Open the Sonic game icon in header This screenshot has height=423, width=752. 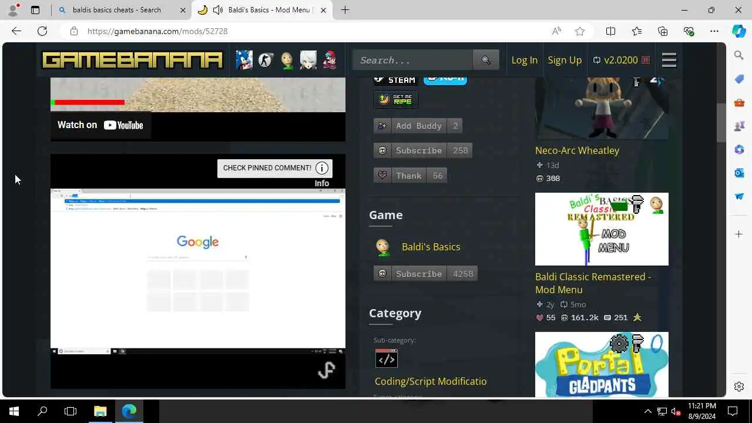pos(244,60)
